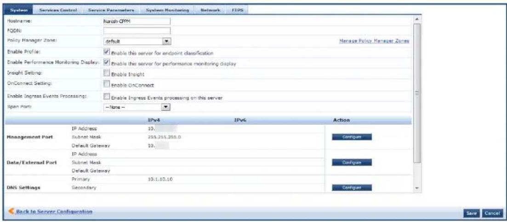Screen dimensions: 507x222
Task: Go Back to Server Configuration
Action: pyautogui.click(x=53, y=212)
